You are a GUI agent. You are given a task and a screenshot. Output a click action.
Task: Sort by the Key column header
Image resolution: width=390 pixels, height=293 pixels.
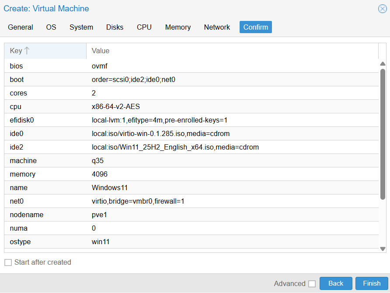tap(45, 51)
